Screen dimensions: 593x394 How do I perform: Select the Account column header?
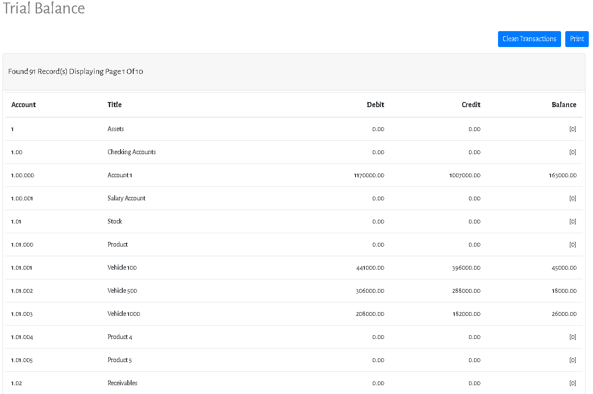click(x=24, y=105)
